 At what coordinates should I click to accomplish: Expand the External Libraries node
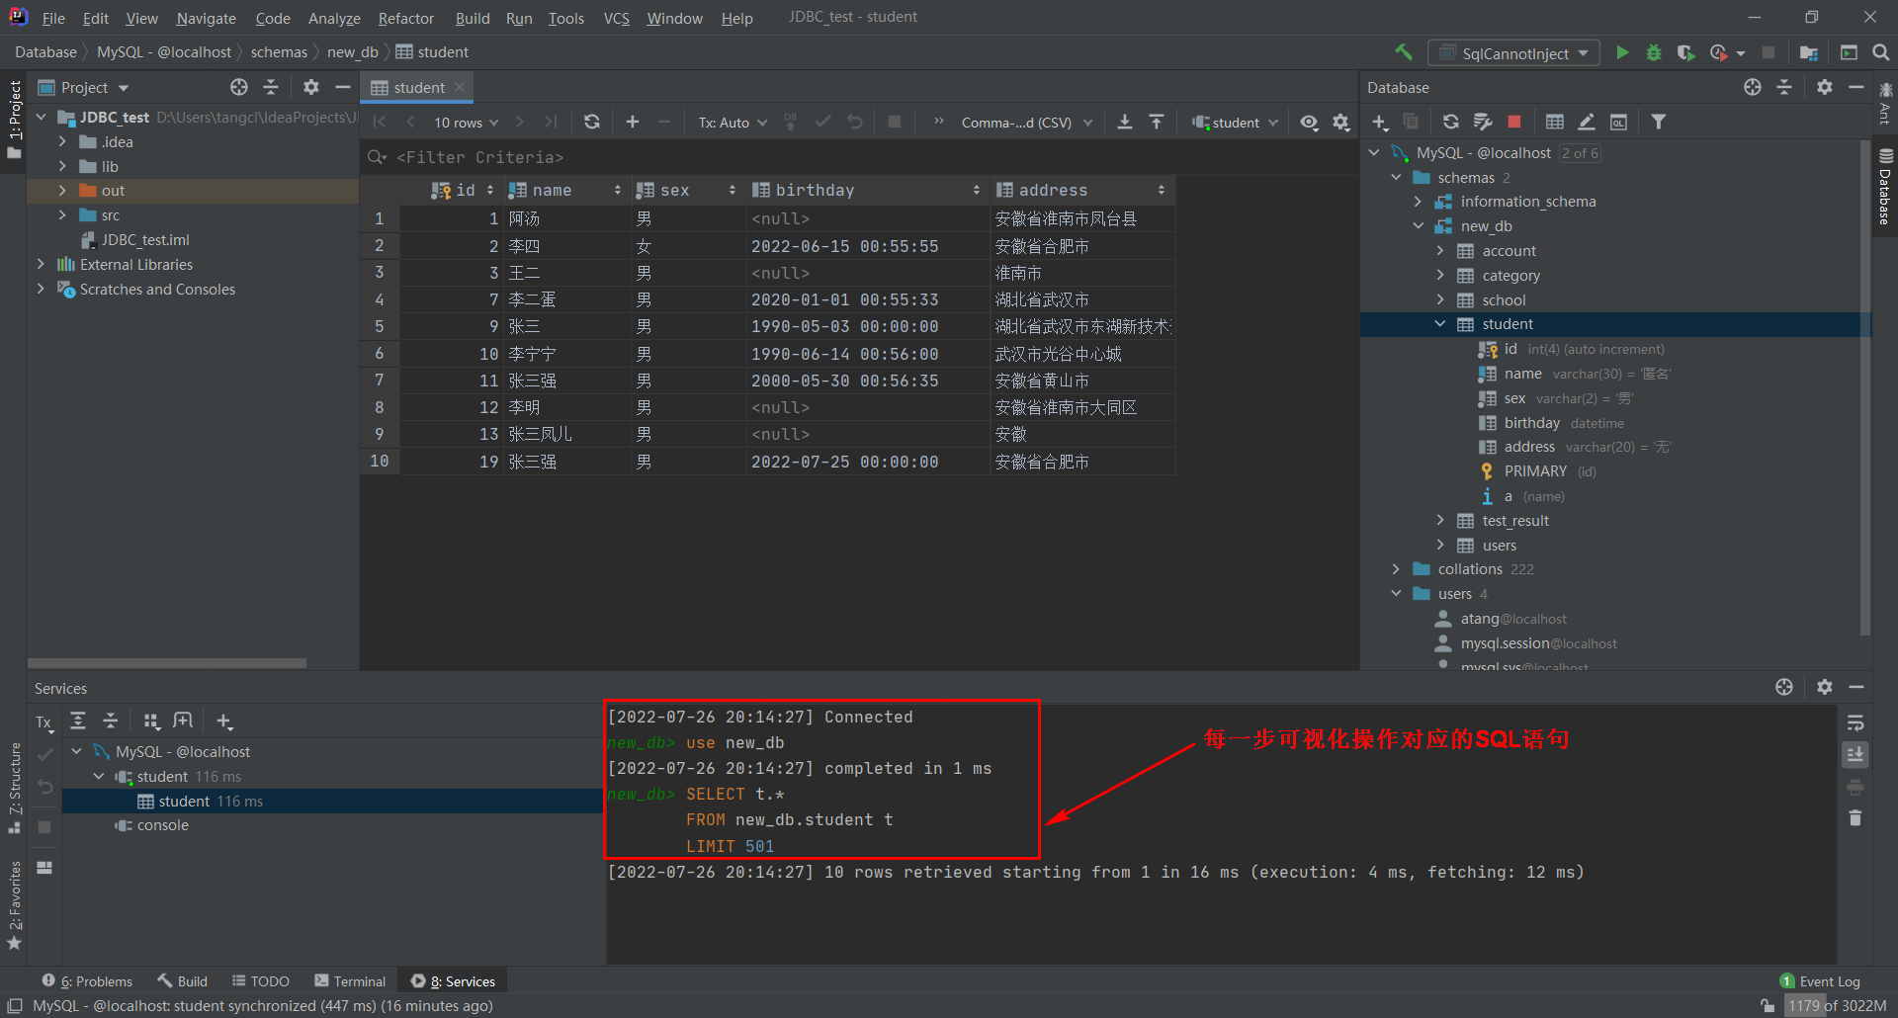coord(41,264)
